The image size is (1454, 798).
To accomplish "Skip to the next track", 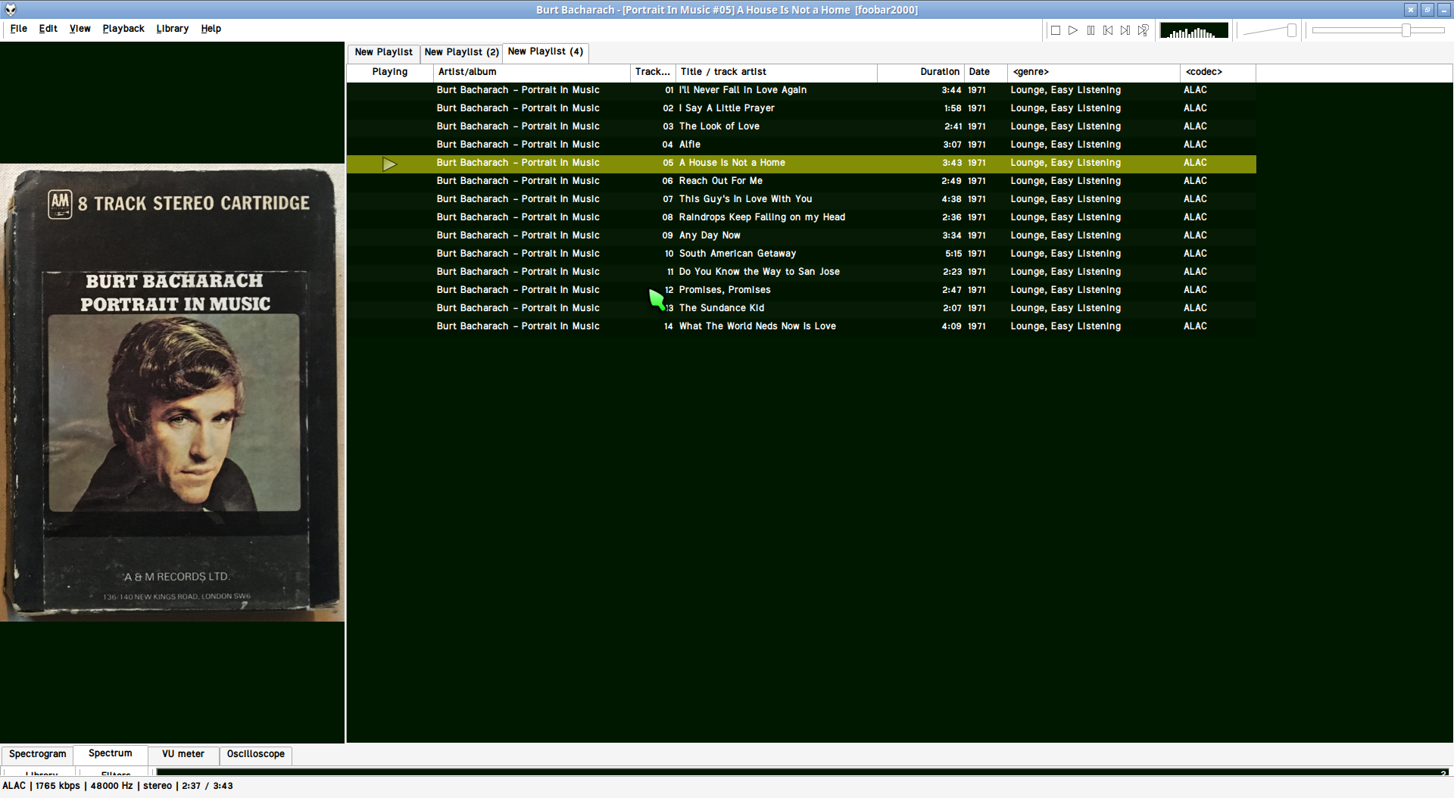I will click(x=1125, y=30).
